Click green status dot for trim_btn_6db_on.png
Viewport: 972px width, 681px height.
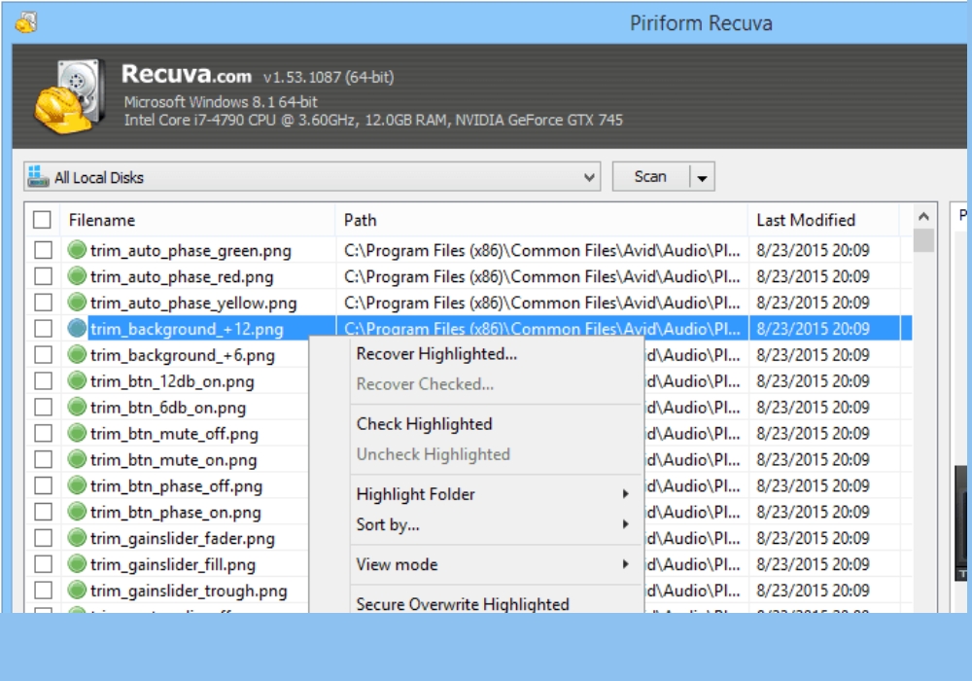coord(77,407)
